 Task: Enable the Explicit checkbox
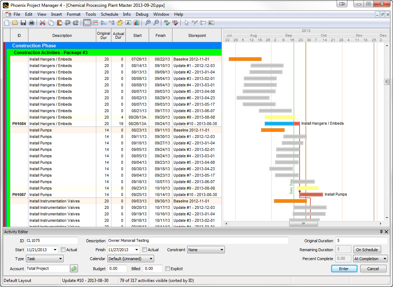pos(167,269)
